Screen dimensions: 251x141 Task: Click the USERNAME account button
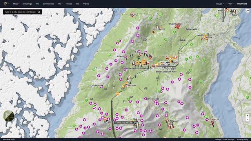click(x=242, y=4)
